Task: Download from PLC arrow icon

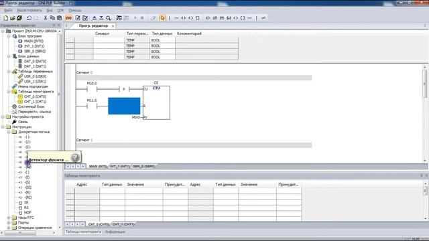Action: click(x=101, y=18)
